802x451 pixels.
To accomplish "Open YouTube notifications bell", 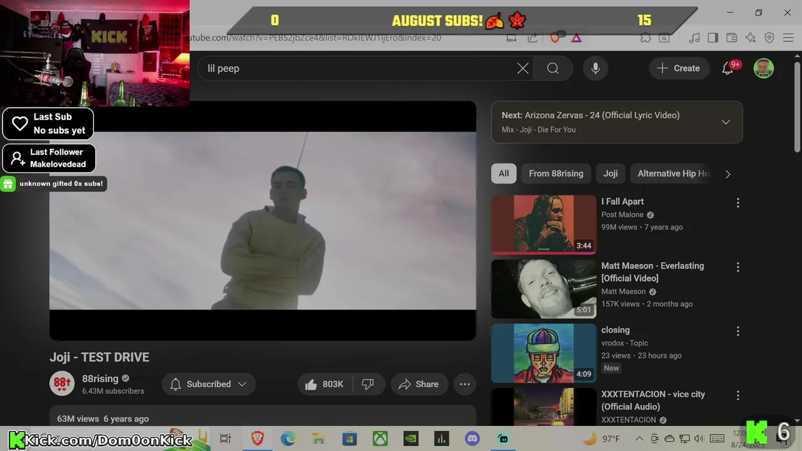I will coord(727,68).
